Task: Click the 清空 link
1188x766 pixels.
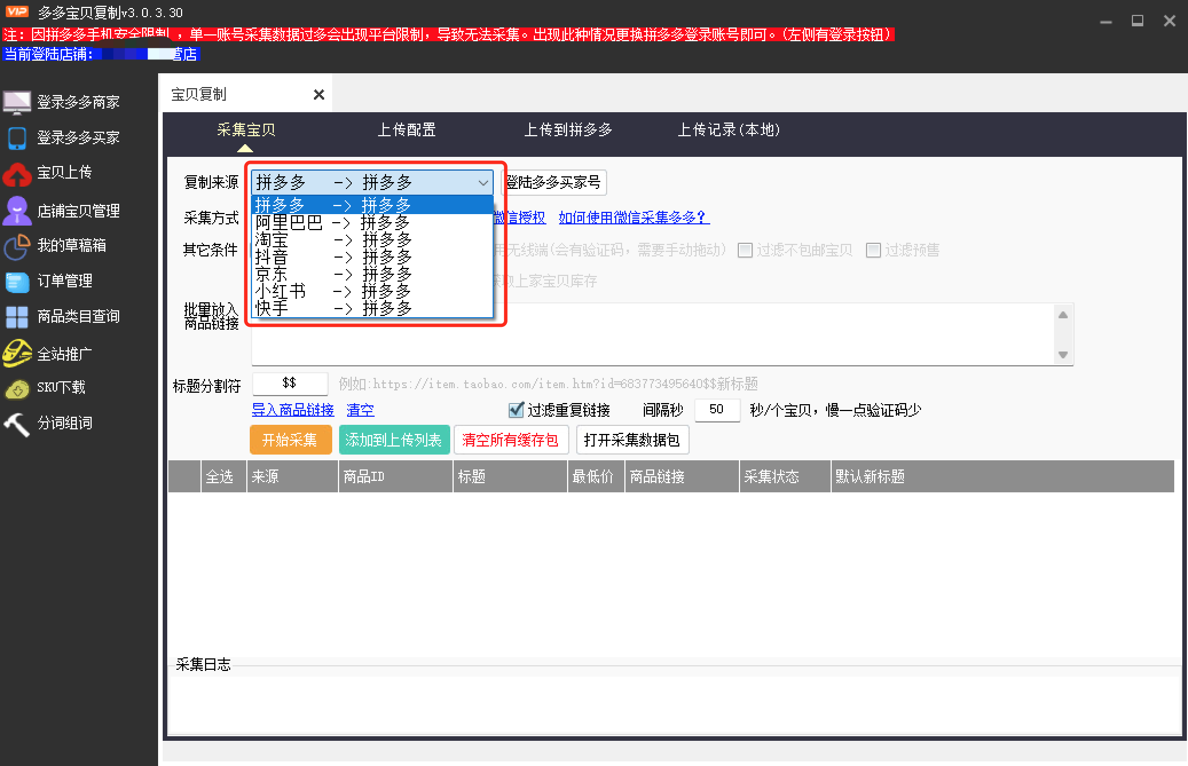Action: (360, 410)
